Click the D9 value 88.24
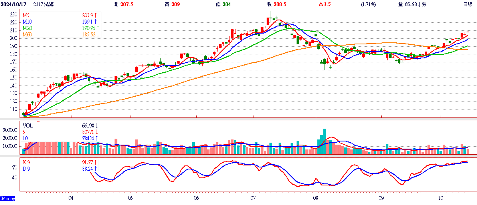 [88, 169]
